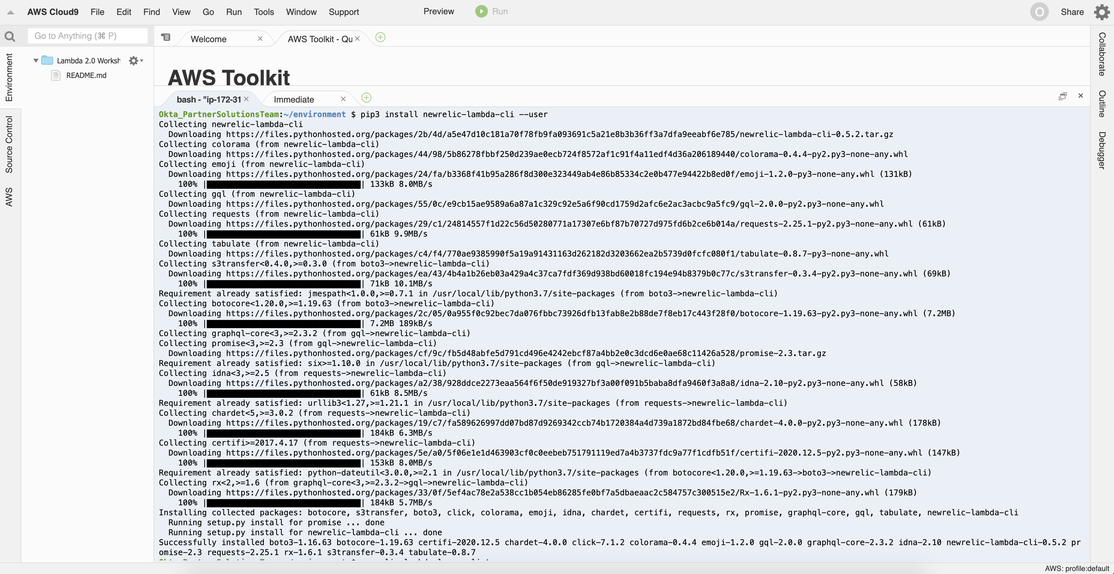Open the Tools menu

pos(264,12)
